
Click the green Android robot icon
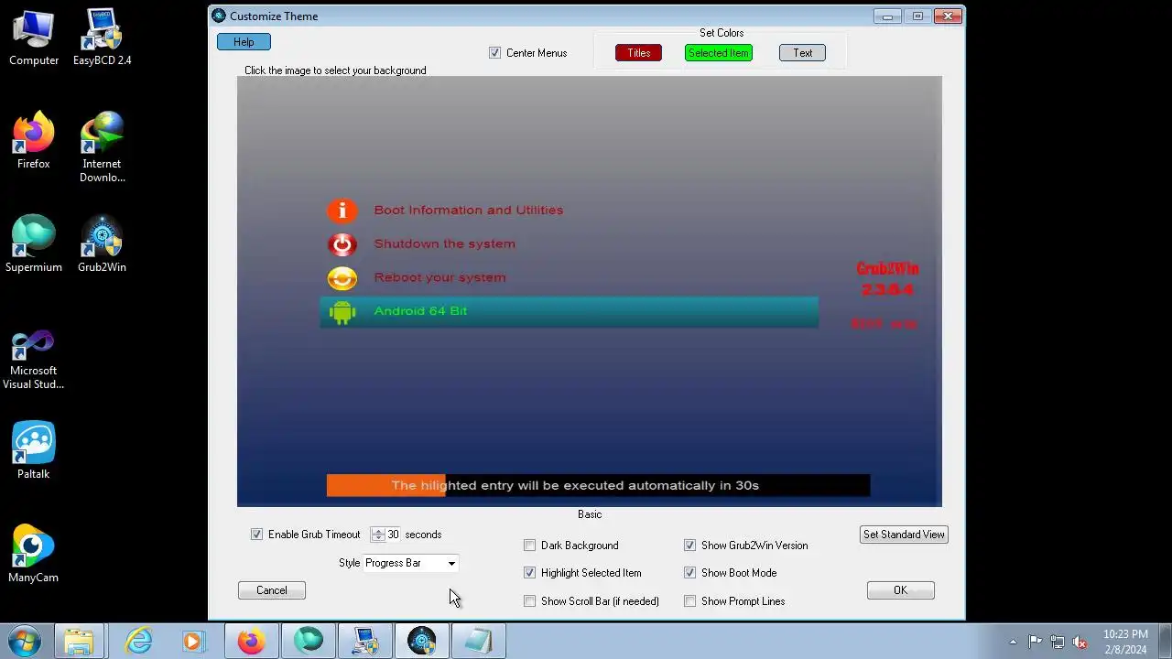(342, 311)
